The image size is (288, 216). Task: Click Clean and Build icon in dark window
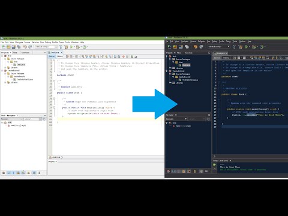click(x=241, y=47)
